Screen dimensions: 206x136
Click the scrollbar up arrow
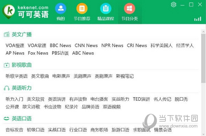point(203,32)
